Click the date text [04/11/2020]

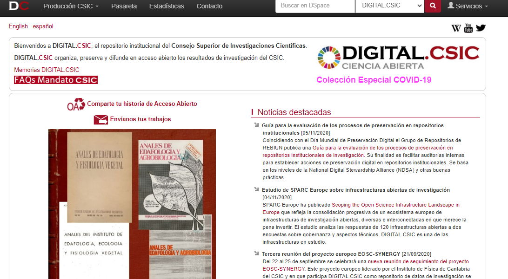[x=277, y=197]
